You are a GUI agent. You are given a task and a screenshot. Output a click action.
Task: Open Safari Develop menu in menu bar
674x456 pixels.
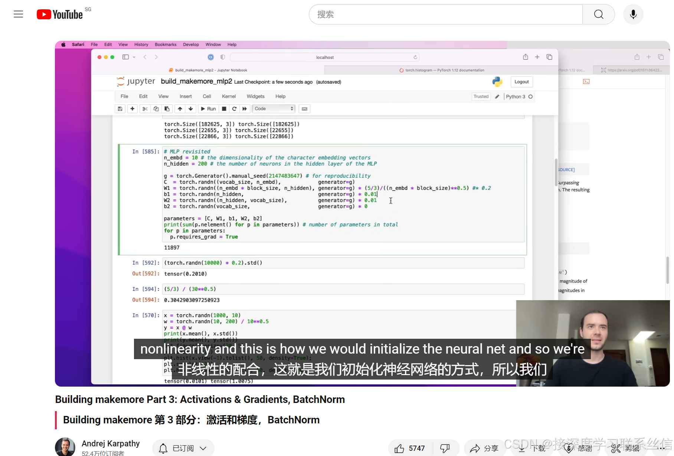coord(191,45)
